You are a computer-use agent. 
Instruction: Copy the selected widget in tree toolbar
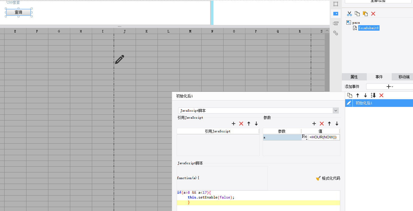pyautogui.click(x=357, y=14)
